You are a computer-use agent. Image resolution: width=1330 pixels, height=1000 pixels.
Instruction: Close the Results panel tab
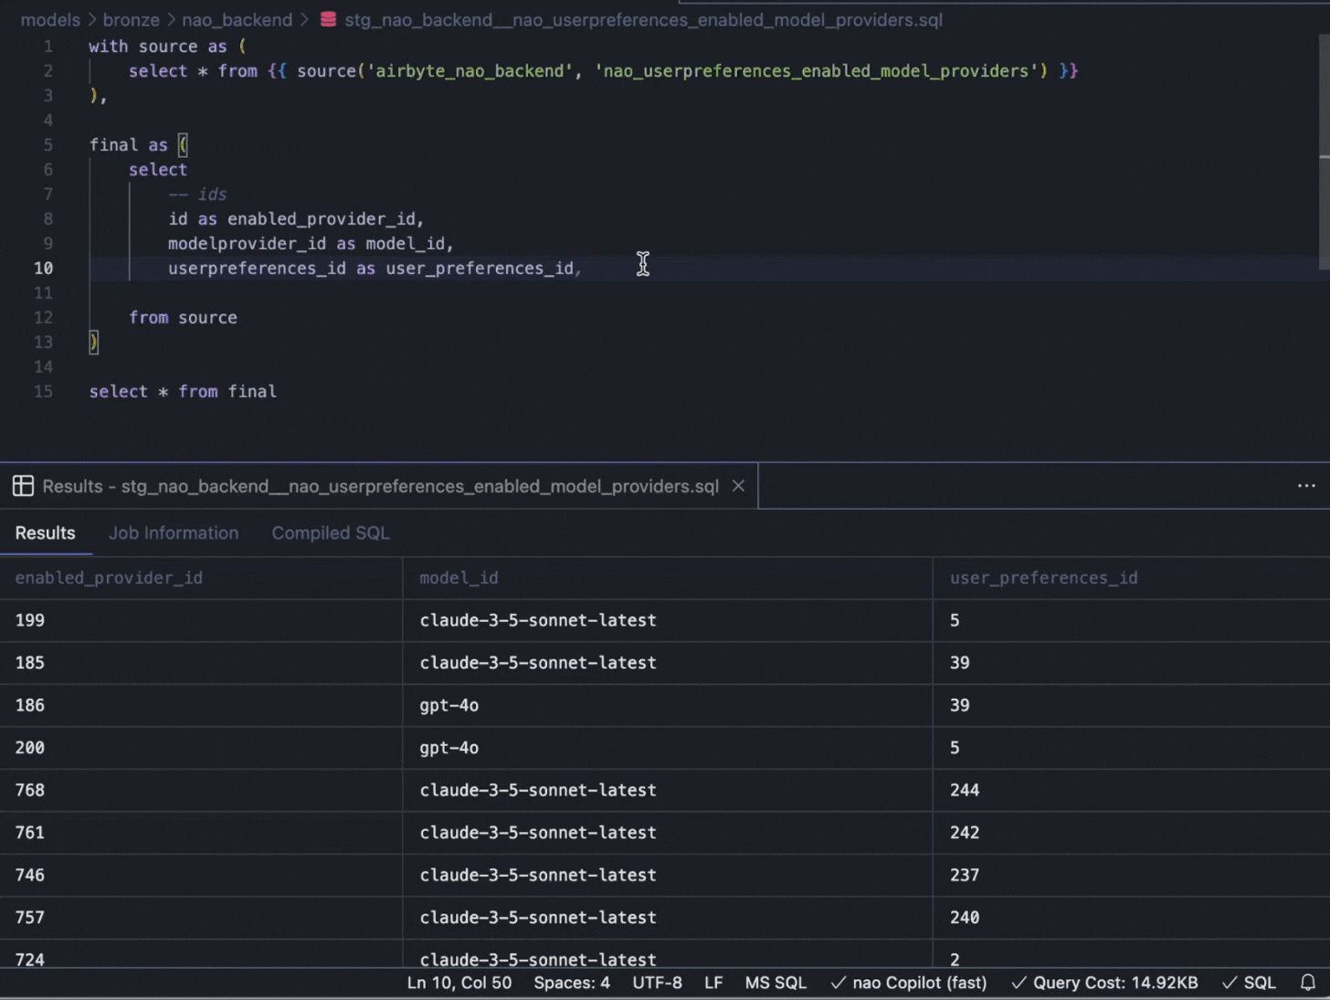[x=738, y=486]
